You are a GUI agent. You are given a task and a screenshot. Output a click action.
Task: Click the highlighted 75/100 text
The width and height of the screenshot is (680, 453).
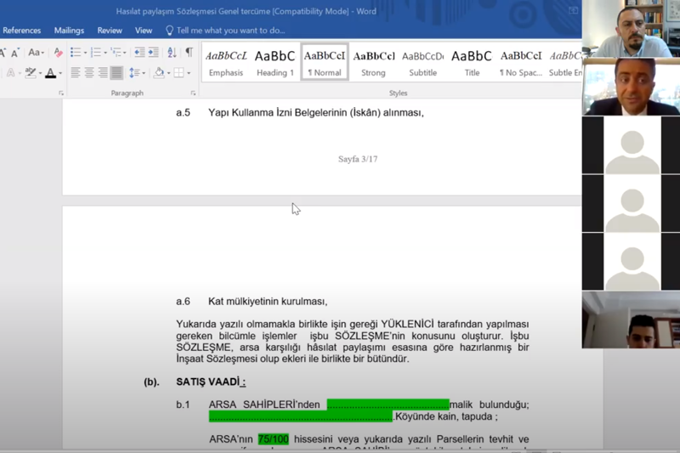273,439
